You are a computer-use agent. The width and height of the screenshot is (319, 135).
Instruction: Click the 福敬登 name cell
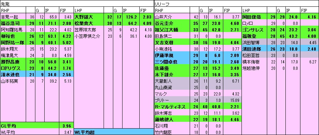tap(254, 36)
